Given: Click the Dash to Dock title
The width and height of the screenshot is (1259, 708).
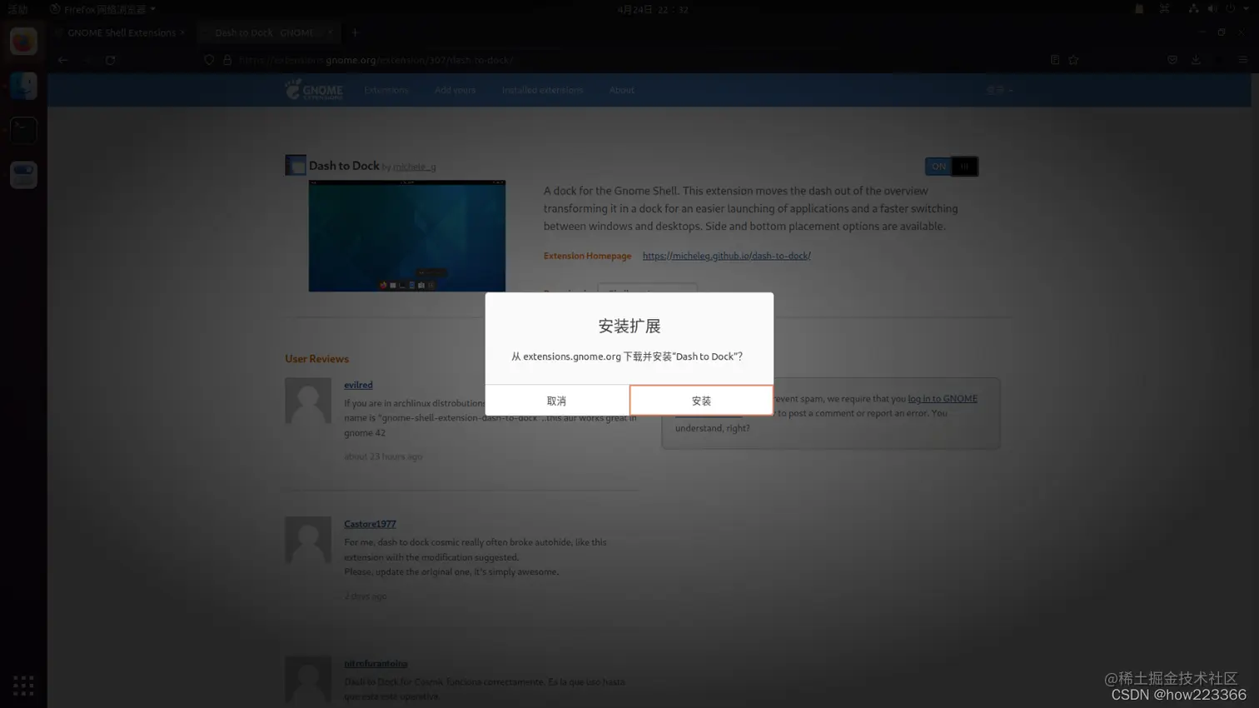Looking at the screenshot, I should (x=344, y=166).
